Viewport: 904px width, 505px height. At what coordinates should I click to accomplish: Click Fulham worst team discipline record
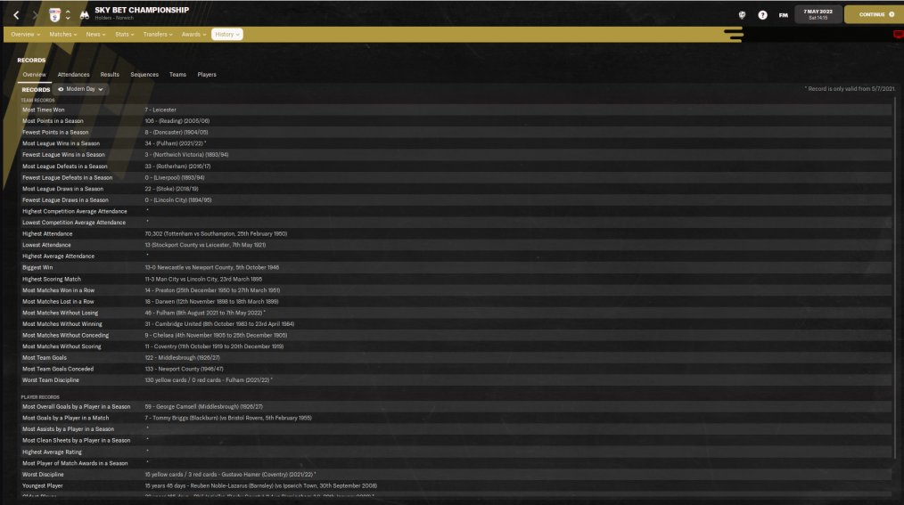pyautogui.click(x=208, y=380)
